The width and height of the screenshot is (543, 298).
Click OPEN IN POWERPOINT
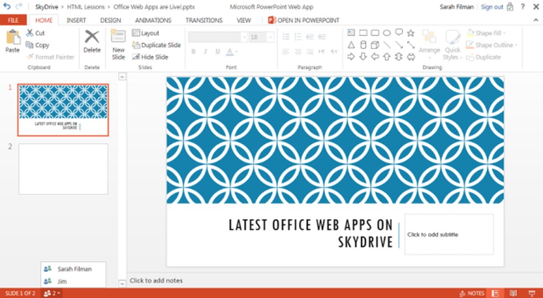pyautogui.click(x=304, y=20)
